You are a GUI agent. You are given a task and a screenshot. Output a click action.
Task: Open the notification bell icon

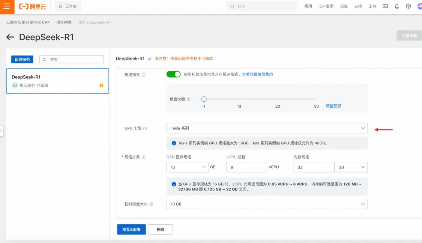click(396, 6)
